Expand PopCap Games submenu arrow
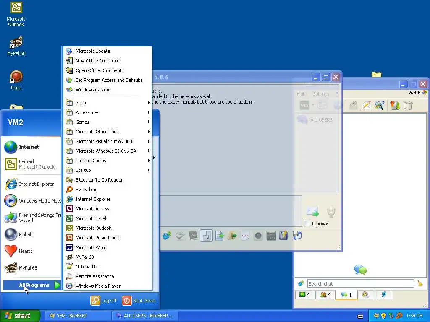430x322 pixels. point(149,161)
